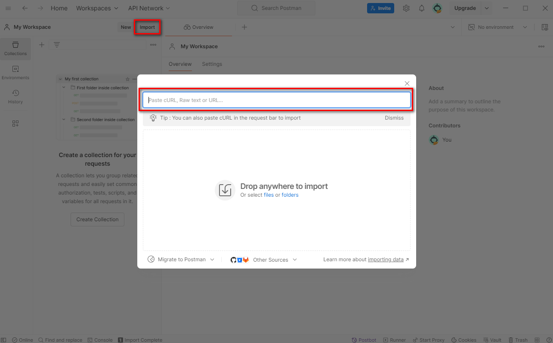Open Trash in the status bar
The width and height of the screenshot is (553, 343).
[x=518, y=340]
